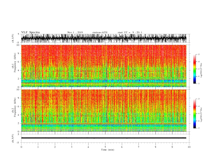
Task: Click inside the ch.1 spectrogram panel
Action: click(104, 66)
